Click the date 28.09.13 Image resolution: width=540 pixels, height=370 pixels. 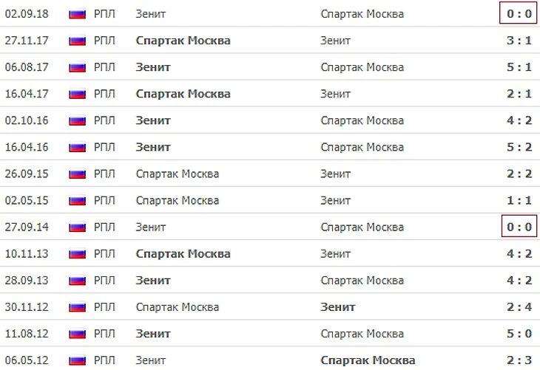27,281
